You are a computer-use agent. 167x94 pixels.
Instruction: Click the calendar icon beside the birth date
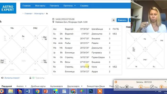pyautogui.click(x=53, y=19)
